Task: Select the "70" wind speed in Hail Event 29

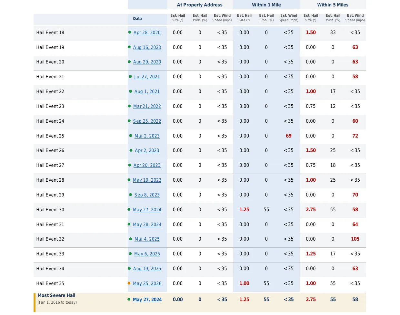Action: click(355, 195)
